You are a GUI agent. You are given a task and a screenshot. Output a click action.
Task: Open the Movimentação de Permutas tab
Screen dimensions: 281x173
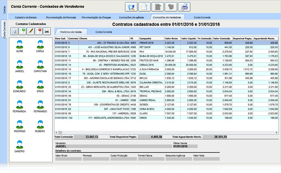click(61, 17)
